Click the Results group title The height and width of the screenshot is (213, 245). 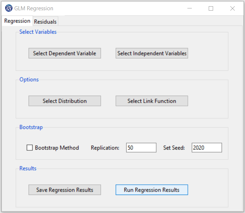28,168
